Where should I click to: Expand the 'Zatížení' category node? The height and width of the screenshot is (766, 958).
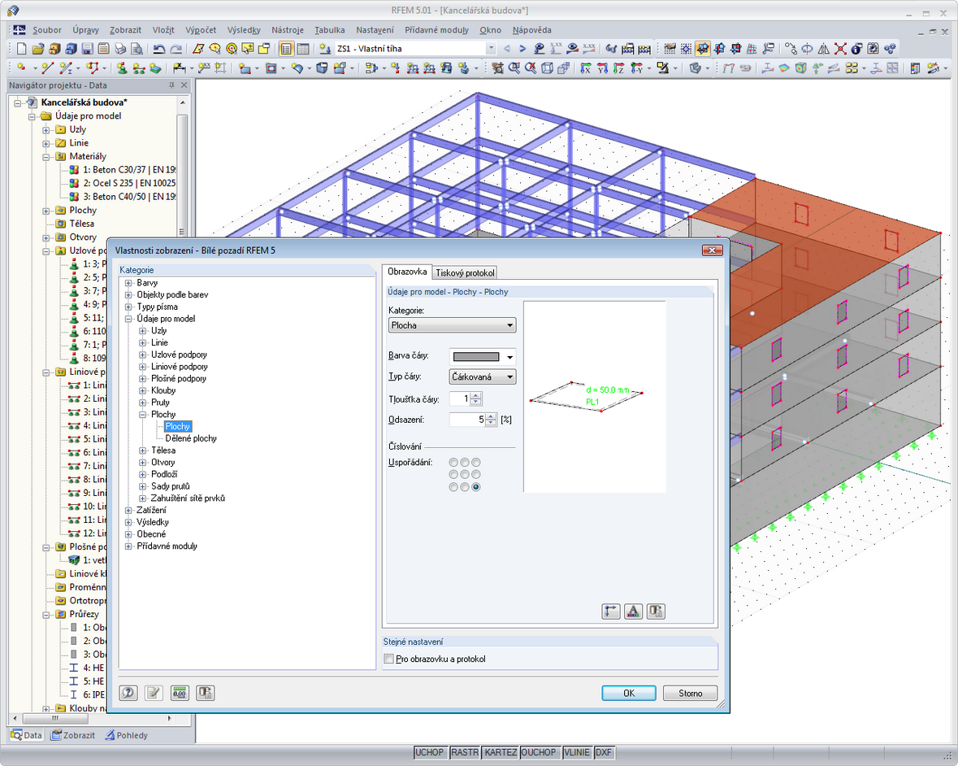click(x=128, y=511)
